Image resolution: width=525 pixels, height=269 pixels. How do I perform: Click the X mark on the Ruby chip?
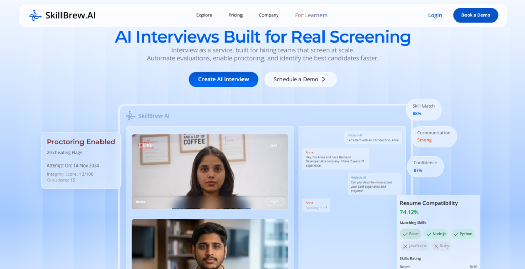(x=436, y=246)
